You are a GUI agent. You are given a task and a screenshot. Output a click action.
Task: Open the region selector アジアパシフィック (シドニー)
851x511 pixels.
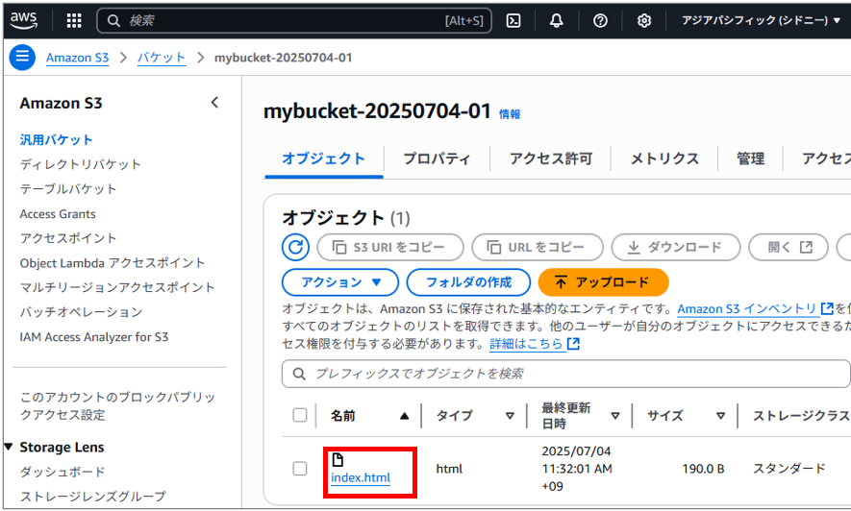761,20
